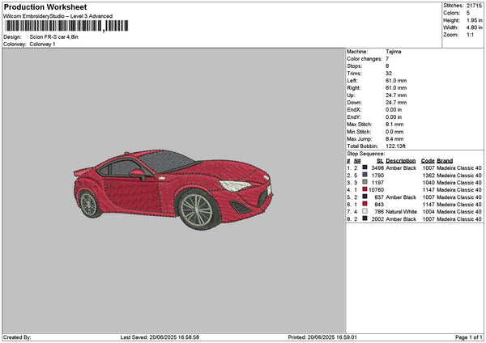Viewport: 486px width, 343px height.
Task: Click 'Amber Black' in stop row 2002
Action: 401,219
